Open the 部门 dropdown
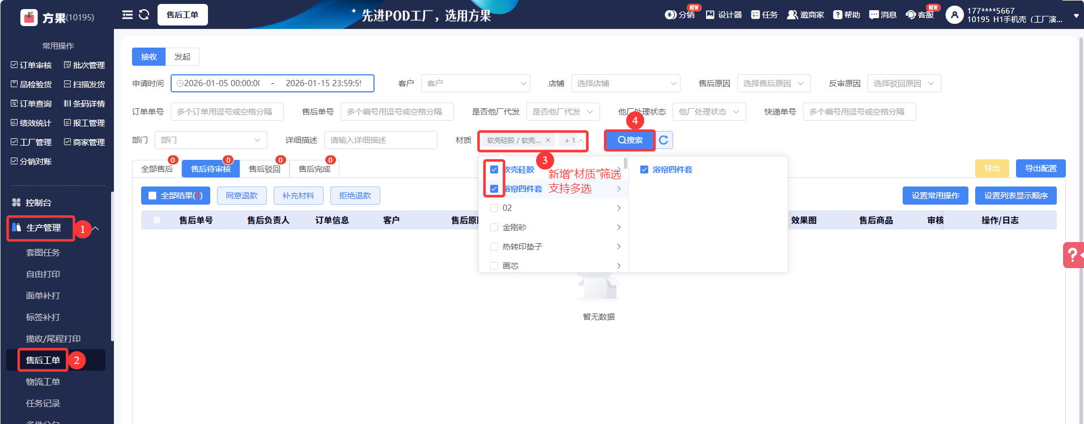Viewport: 1084px width, 424px height. pos(211,140)
